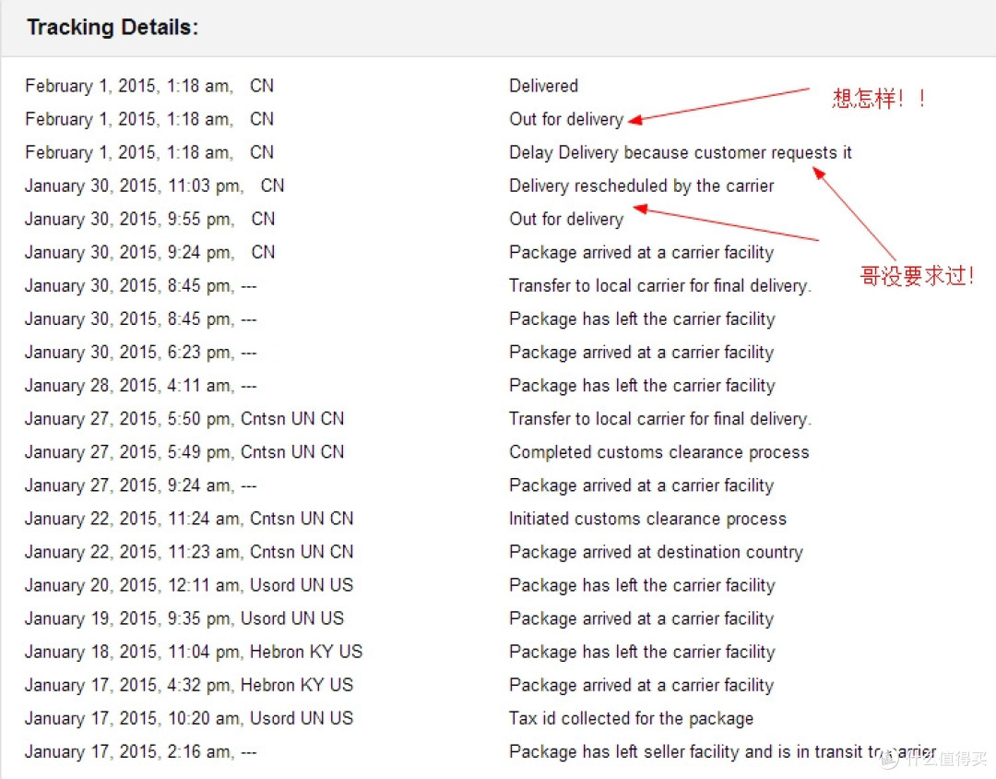Click the red annotation 哥没要求过
996x779 pixels.
coord(917,275)
